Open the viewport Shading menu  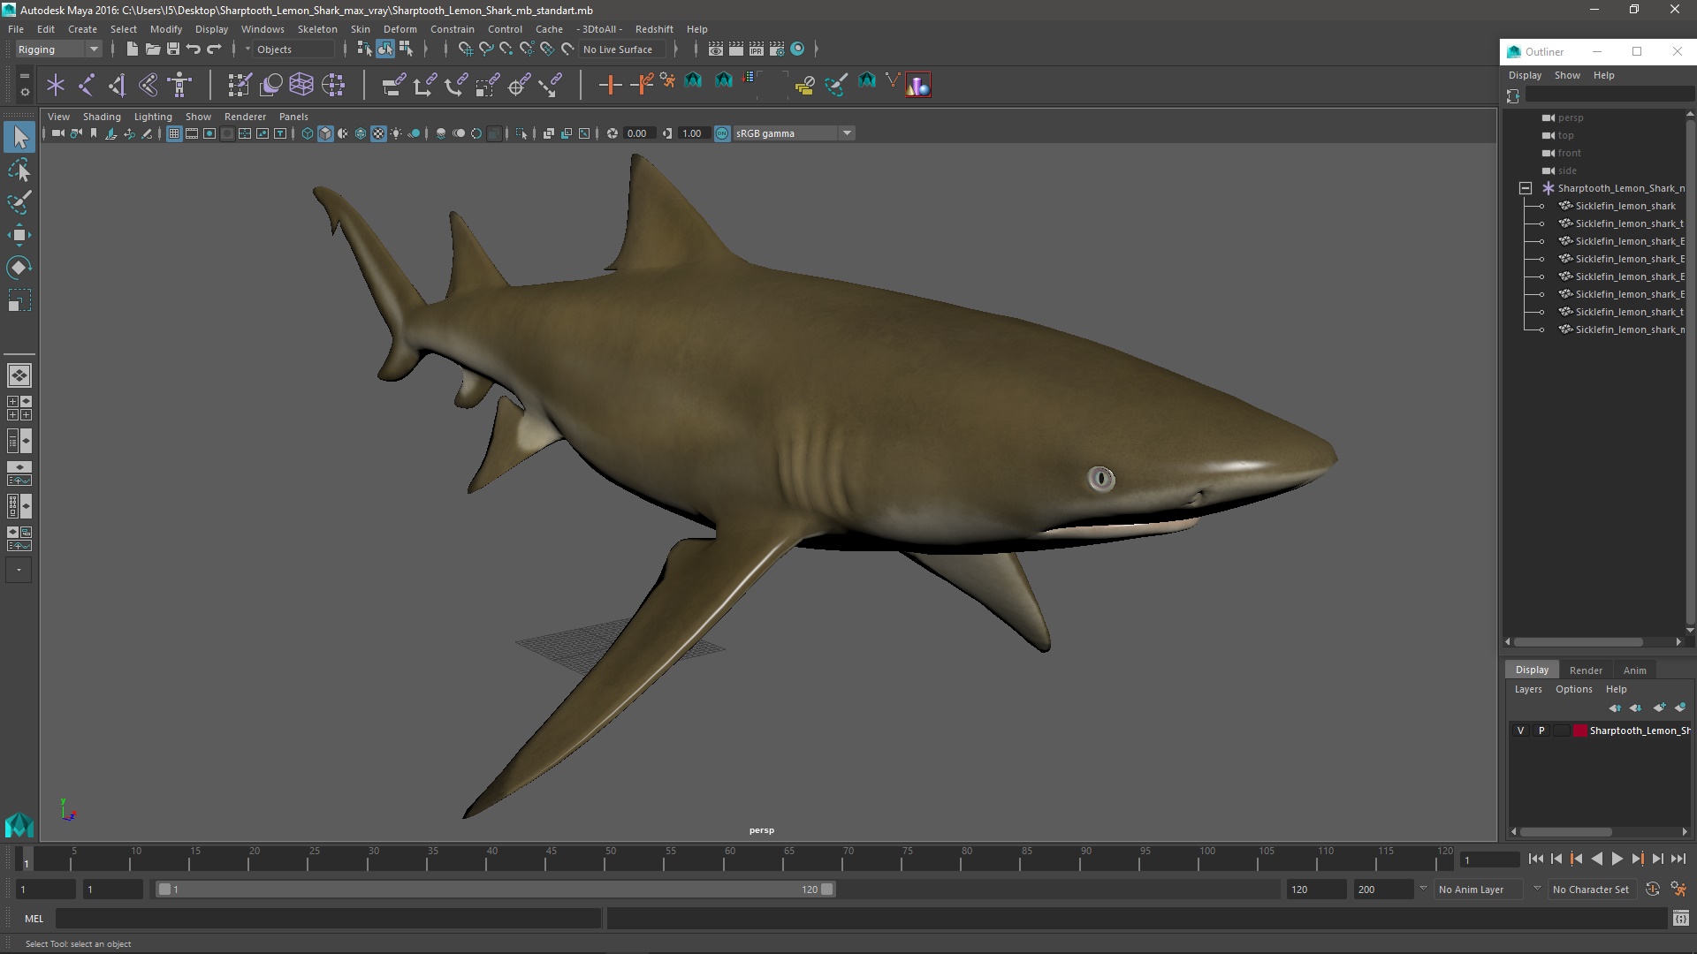point(102,117)
